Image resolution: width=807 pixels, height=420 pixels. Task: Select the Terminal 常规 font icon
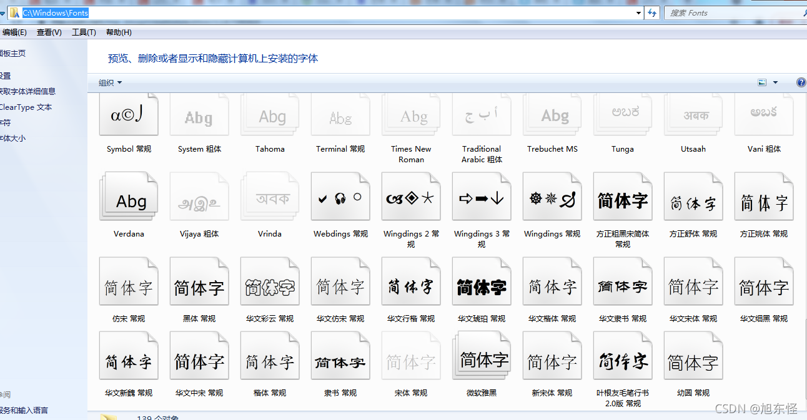pos(340,115)
